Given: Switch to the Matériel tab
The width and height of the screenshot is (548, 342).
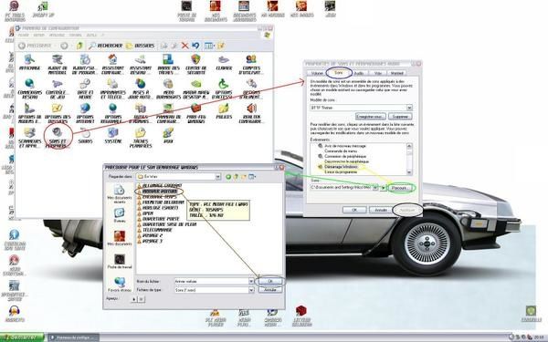Looking at the screenshot, I should point(396,73).
